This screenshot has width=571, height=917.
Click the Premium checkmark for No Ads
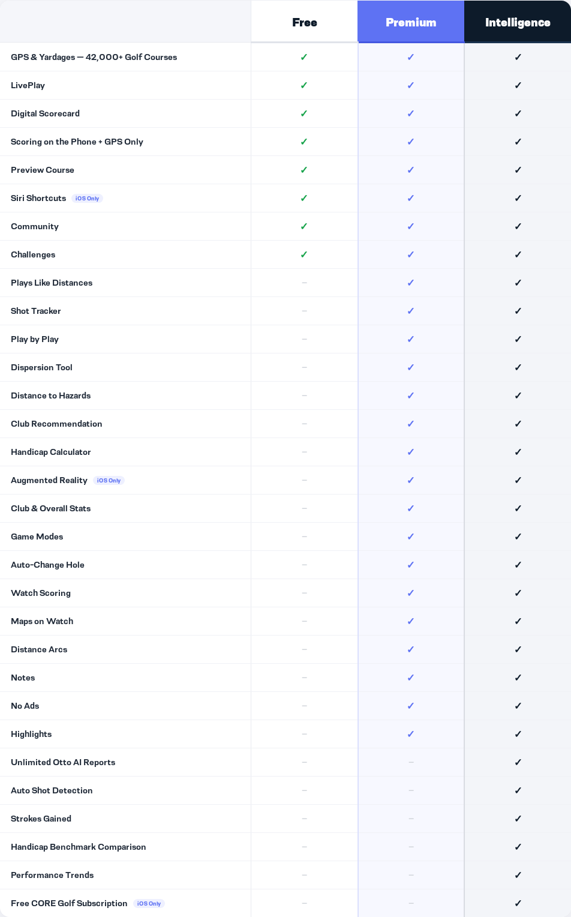click(411, 706)
